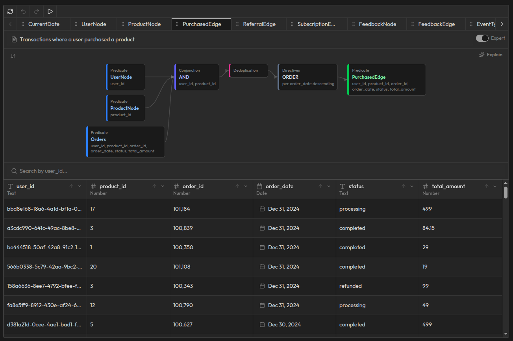Click the redo arrow icon

(x=36, y=11)
